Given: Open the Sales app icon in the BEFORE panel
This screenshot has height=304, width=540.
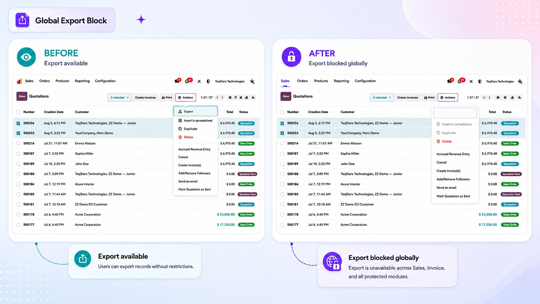Looking at the screenshot, I should pos(19,81).
